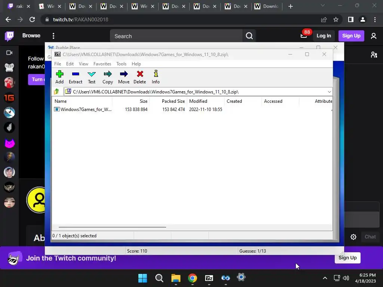Sort by the Packed Size column header
The width and height of the screenshot is (383, 287).
168,101
